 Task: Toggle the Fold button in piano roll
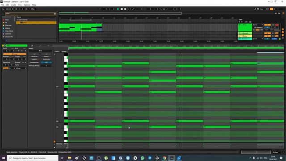(57, 51)
